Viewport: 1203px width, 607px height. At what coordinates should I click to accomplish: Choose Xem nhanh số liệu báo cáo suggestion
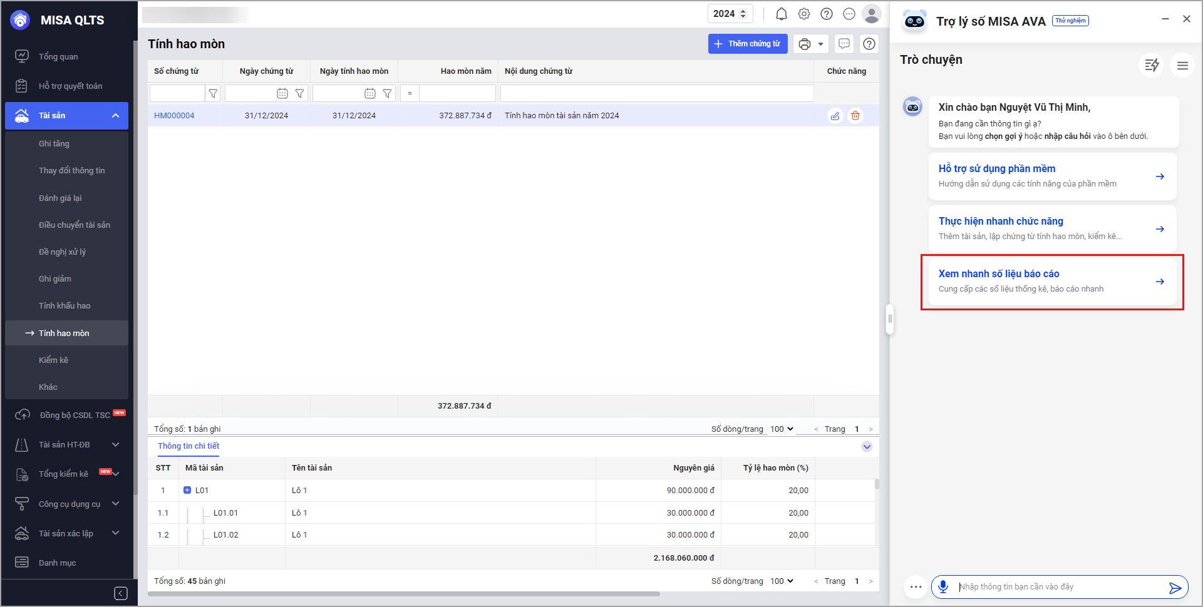pos(1052,282)
